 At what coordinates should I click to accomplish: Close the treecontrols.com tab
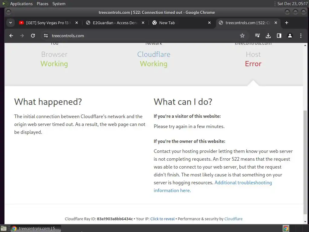coord(276,23)
